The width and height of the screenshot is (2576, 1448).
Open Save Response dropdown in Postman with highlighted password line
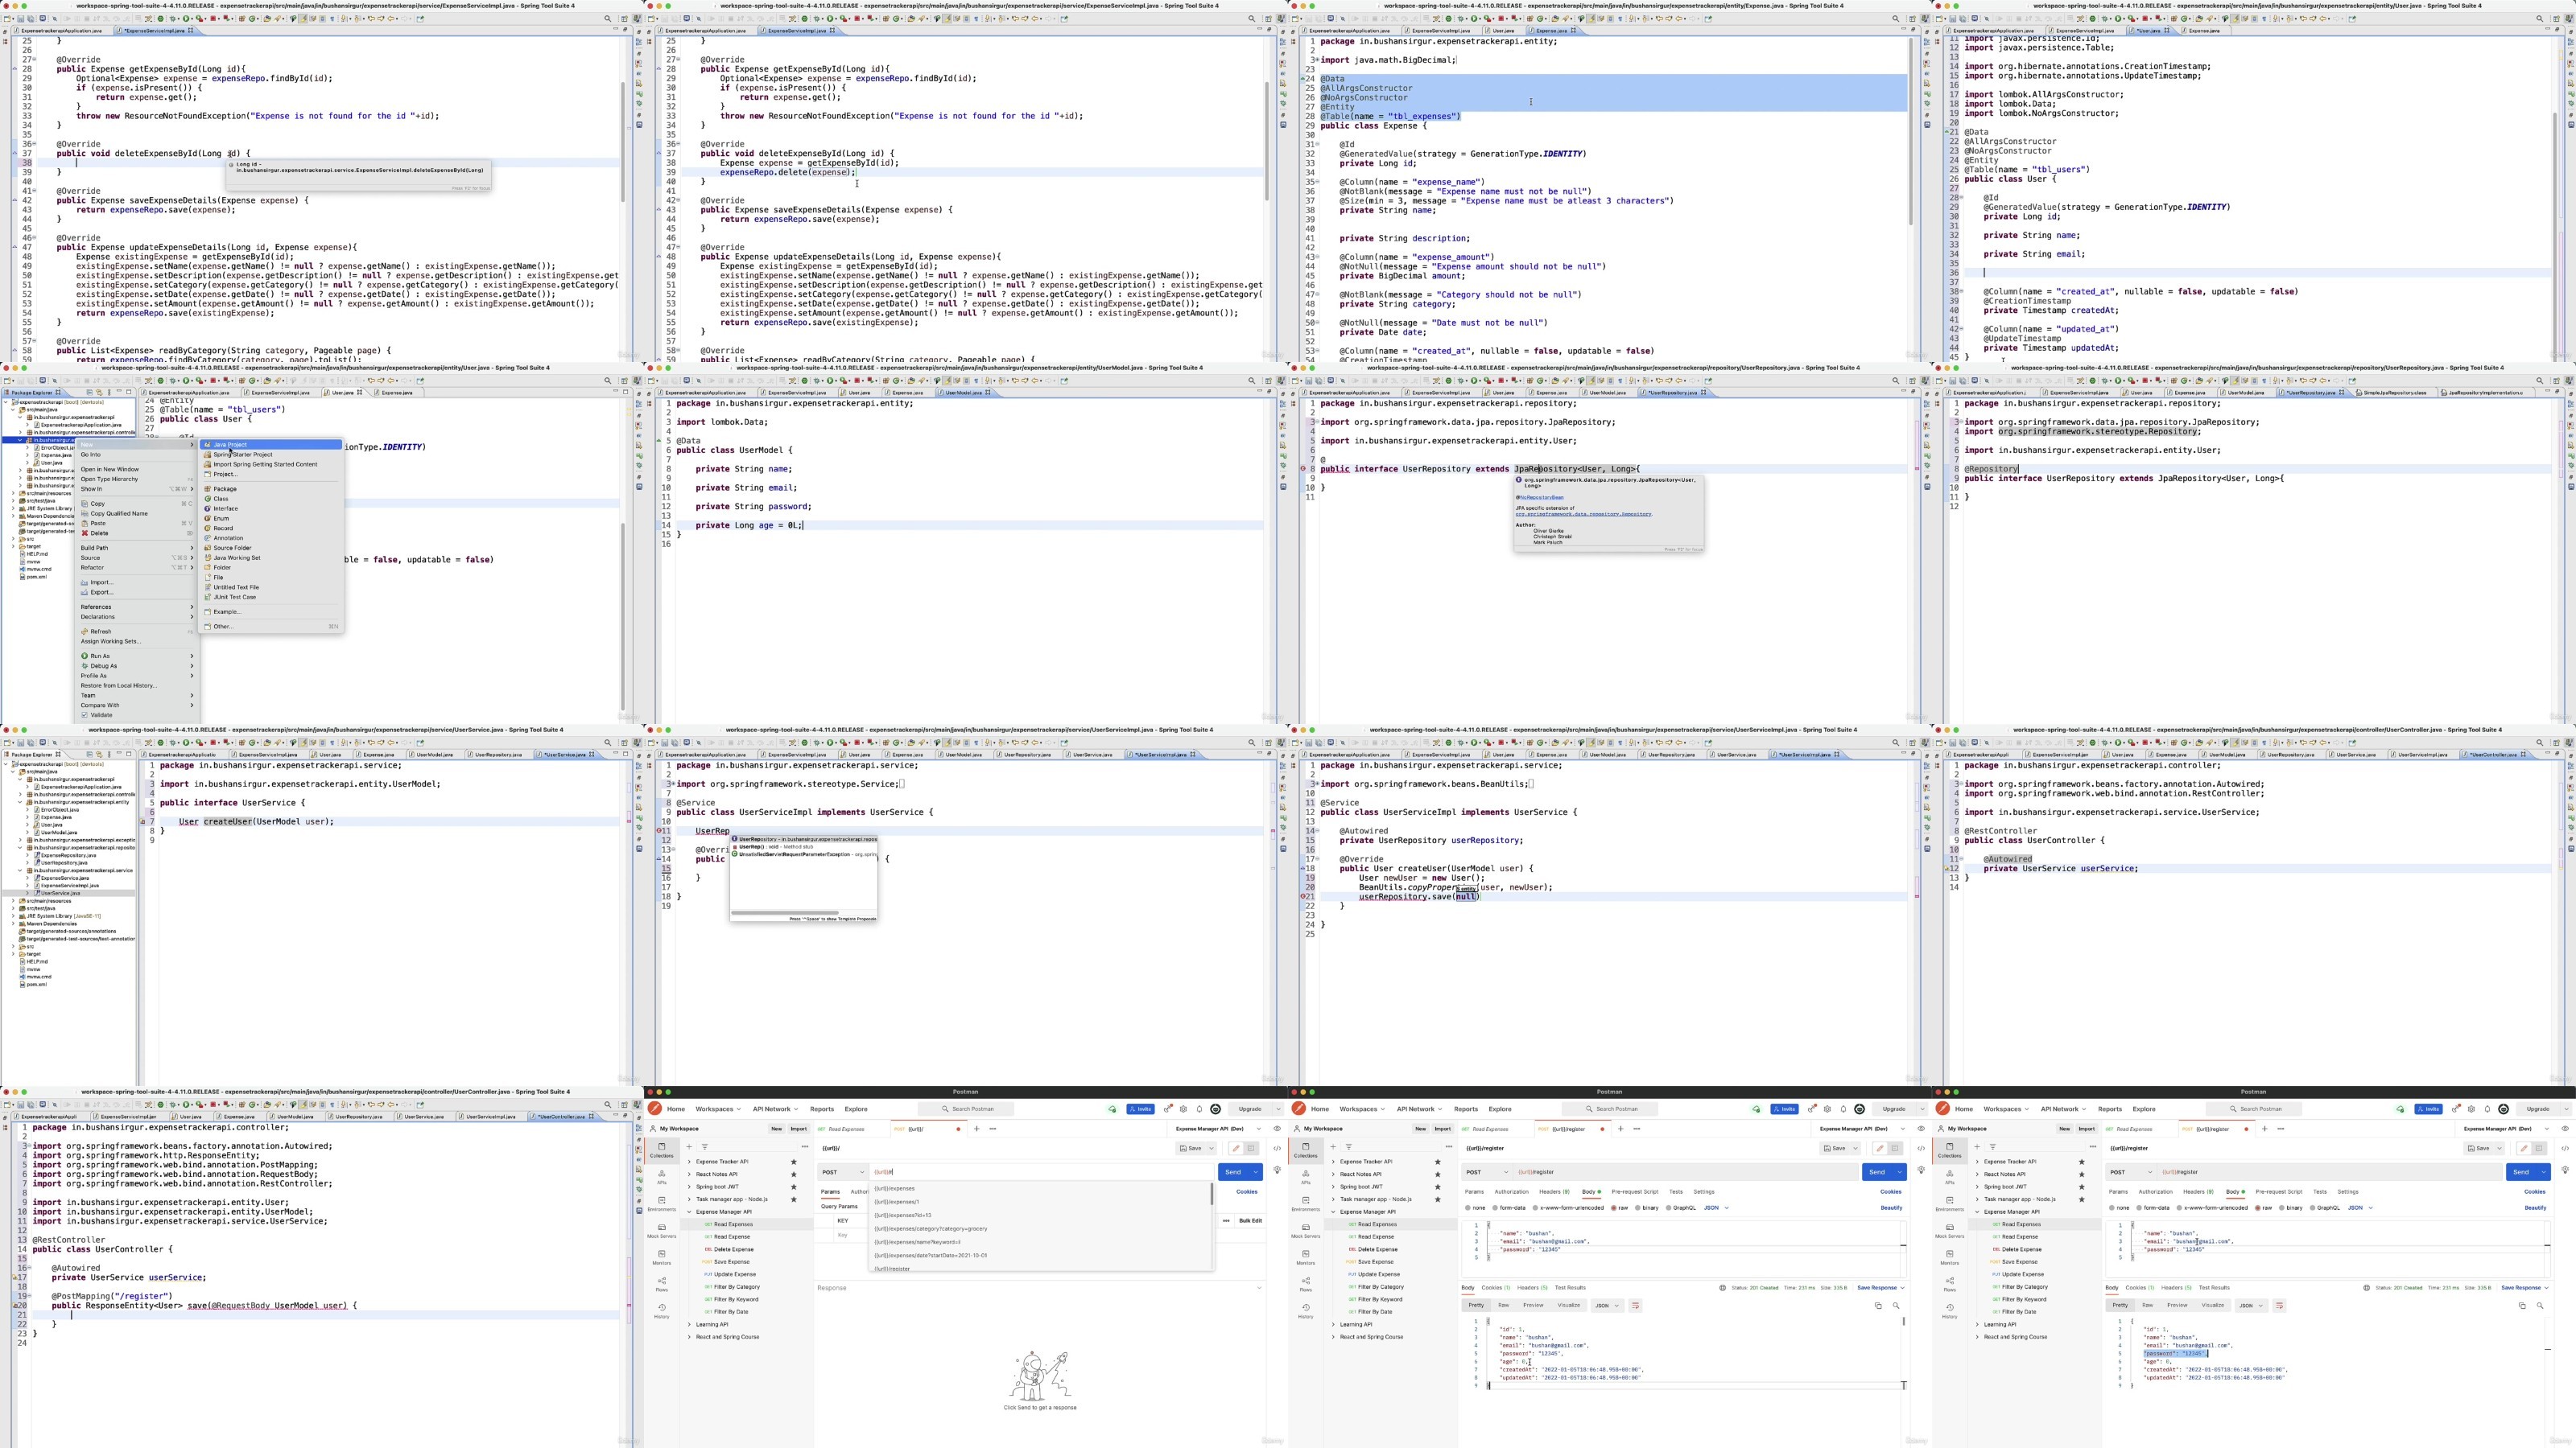[x=2525, y=1287]
